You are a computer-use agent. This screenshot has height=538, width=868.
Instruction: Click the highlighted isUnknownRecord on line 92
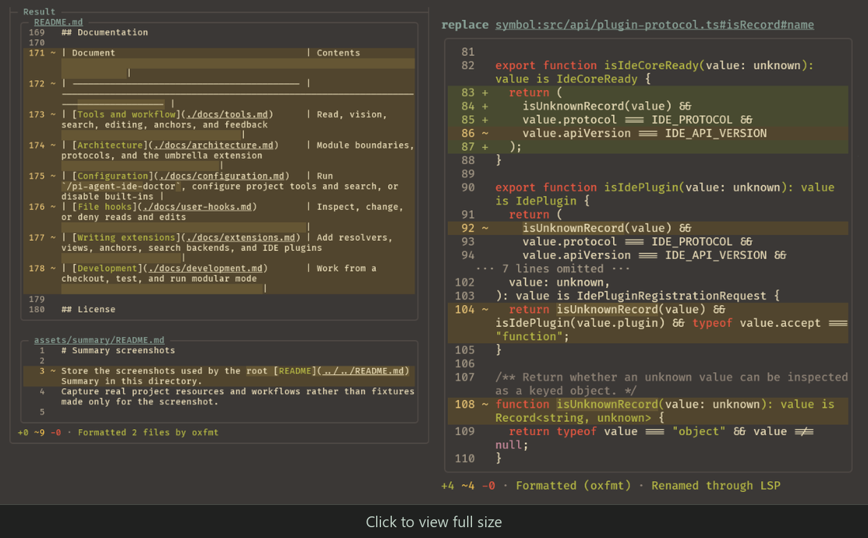[573, 228]
